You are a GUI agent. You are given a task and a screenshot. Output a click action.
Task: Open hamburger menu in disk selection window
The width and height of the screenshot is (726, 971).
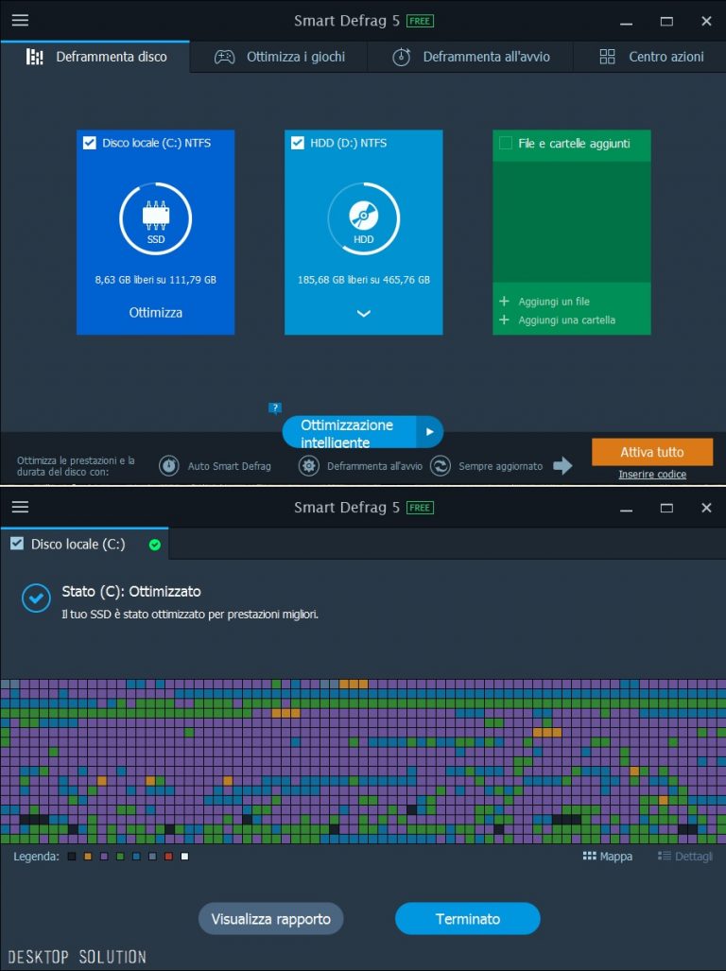tap(21, 20)
